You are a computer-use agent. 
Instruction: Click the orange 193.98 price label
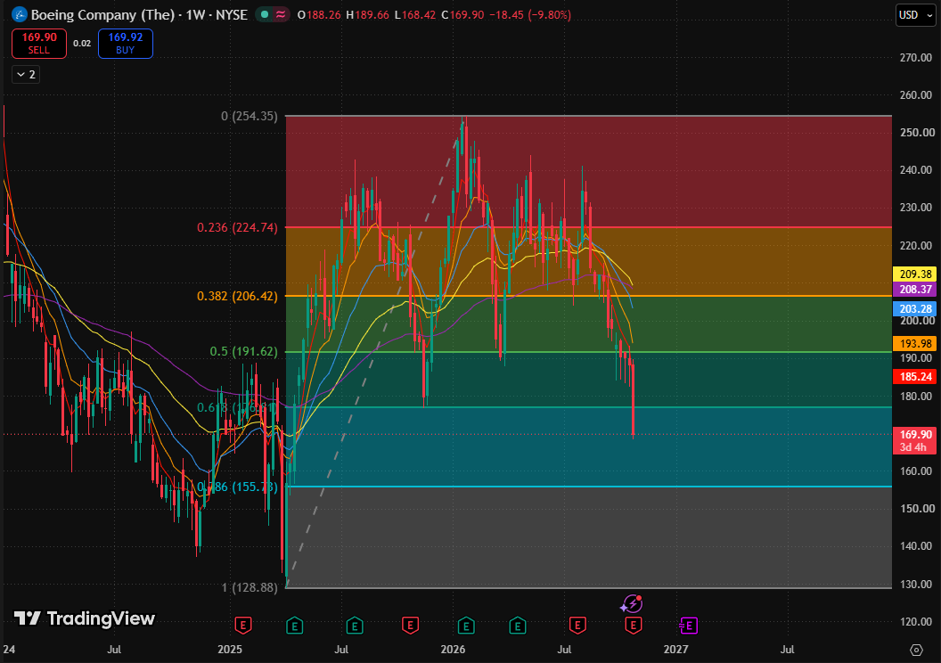(x=915, y=344)
